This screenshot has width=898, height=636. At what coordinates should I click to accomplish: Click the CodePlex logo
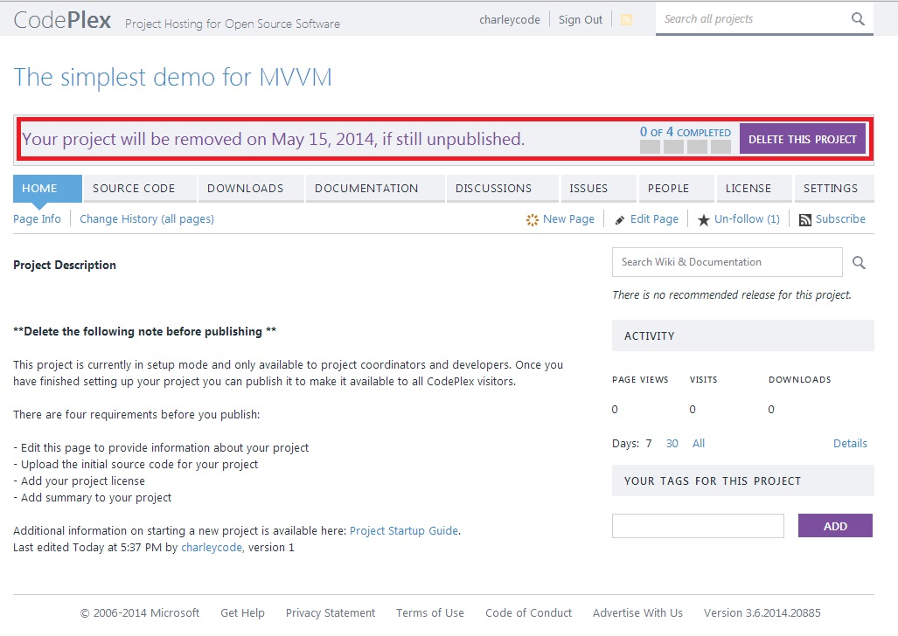pos(62,20)
